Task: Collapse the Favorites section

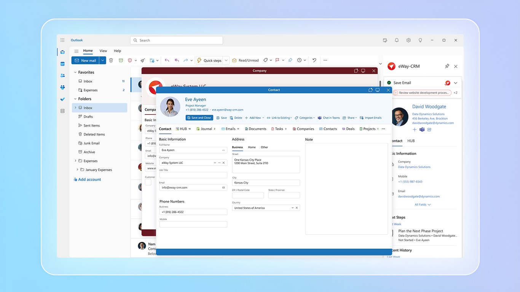Action: point(75,72)
